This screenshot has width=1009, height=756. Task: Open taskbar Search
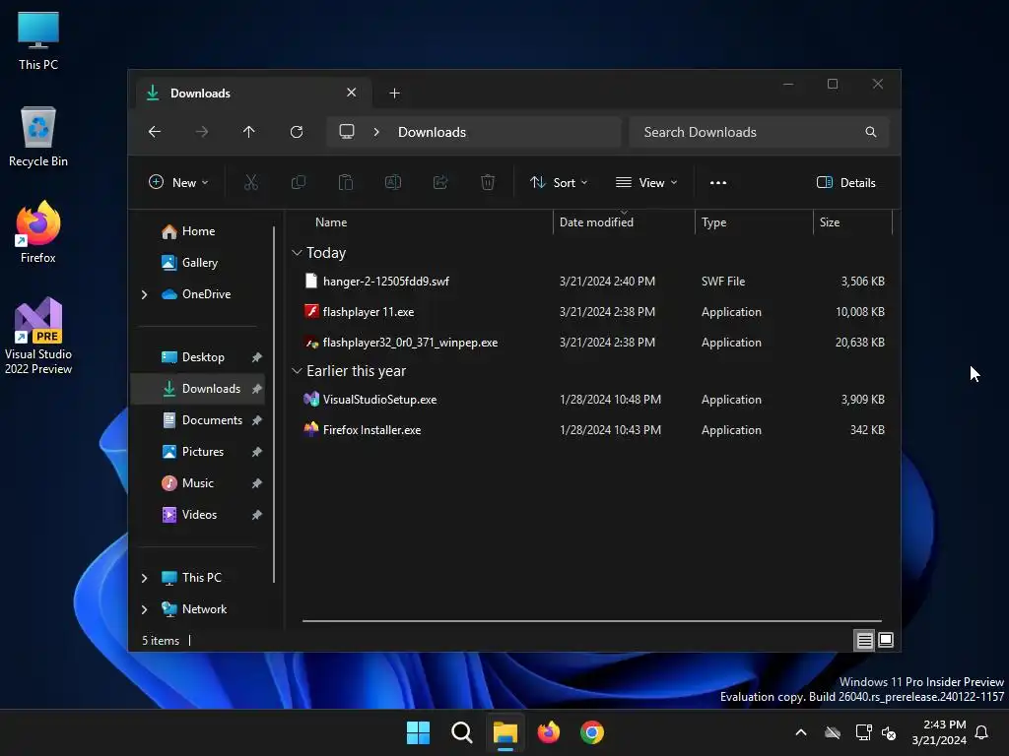click(462, 732)
